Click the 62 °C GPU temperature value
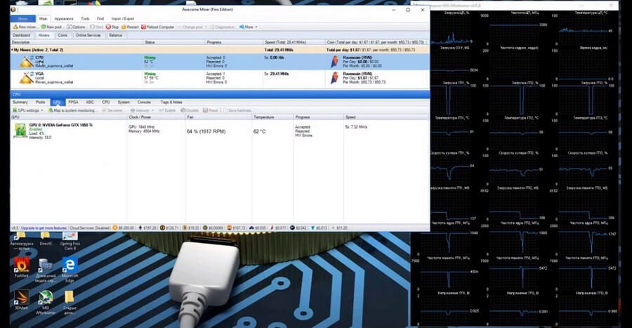632x328 pixels. [x=260, y=131]
